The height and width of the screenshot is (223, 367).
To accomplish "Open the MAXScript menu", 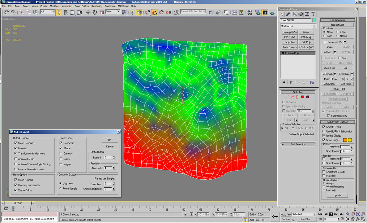I will 123,6.
